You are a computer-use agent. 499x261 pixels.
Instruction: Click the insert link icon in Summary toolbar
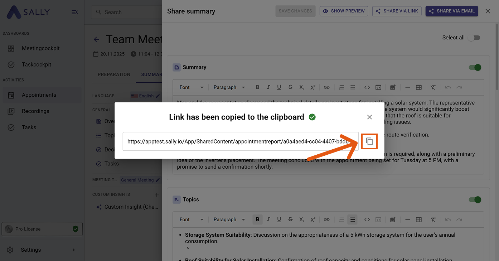326,87
